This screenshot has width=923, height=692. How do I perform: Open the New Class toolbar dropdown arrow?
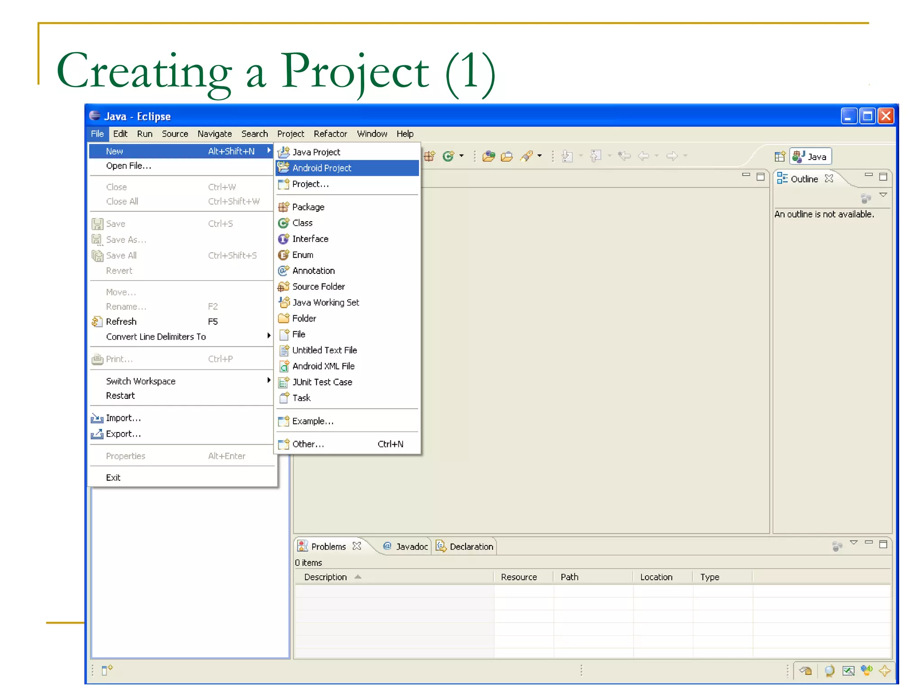[x=461, y=156]
